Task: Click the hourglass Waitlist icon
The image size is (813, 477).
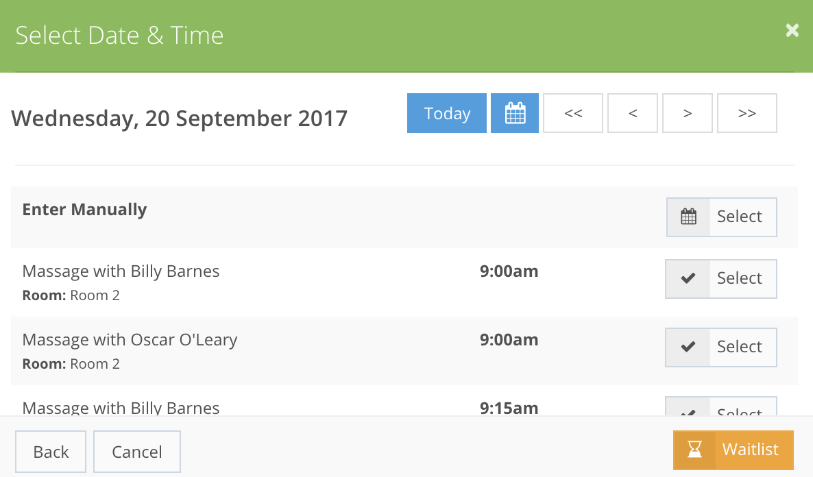Action: pos(695,449)
